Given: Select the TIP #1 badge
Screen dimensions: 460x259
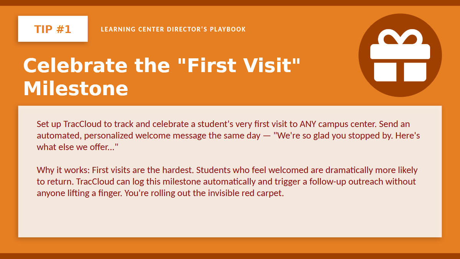Looking at the screenshot, I should (x=53, y=29).
